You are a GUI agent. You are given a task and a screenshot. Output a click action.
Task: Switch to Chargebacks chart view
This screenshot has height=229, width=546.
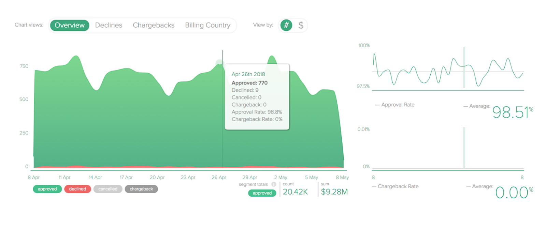point(154,25)
